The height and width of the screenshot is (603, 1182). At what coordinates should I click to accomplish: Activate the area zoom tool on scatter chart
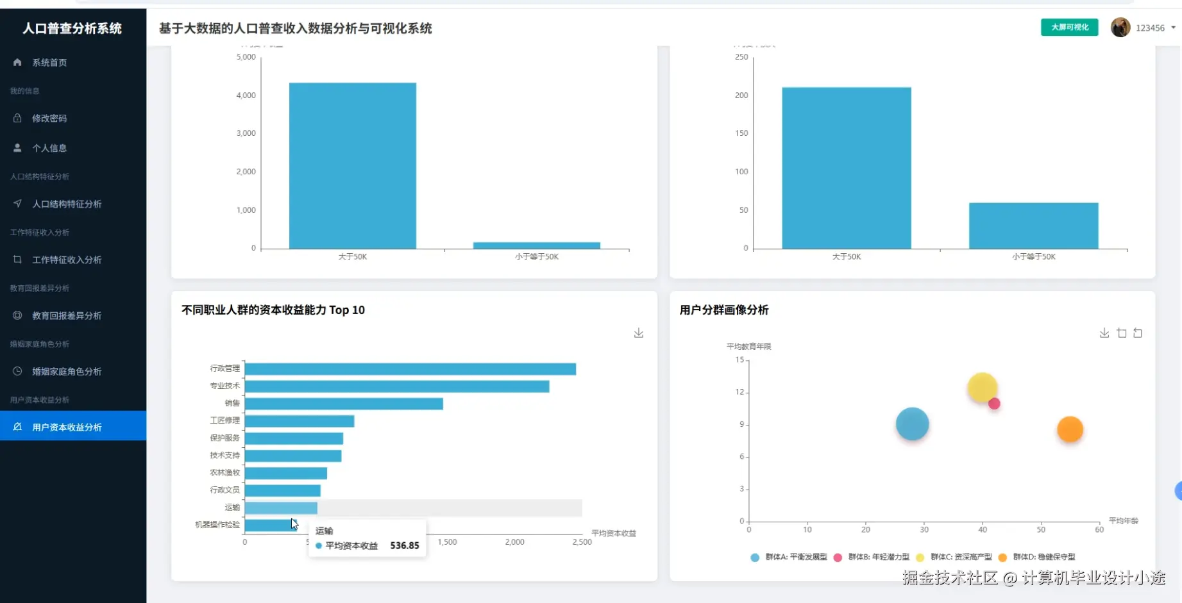tap(1121, 333)
